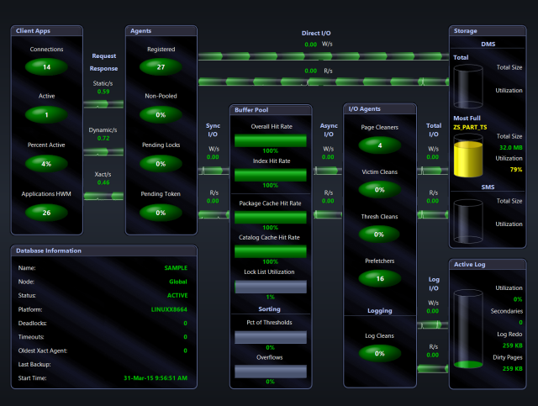
Task: Click the database name SAMPLE
Action: coord(176,267)
